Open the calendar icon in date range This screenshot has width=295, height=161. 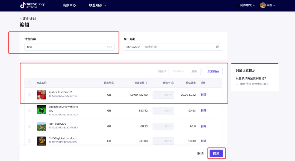tap(218, 47)
